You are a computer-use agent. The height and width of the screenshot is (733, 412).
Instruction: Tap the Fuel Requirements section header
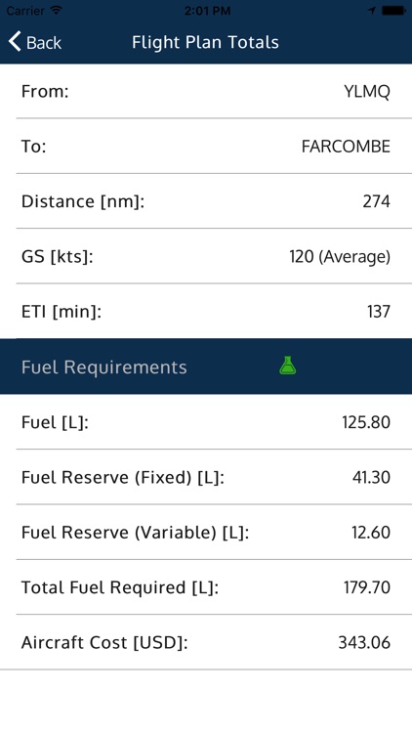coord(206,366)
